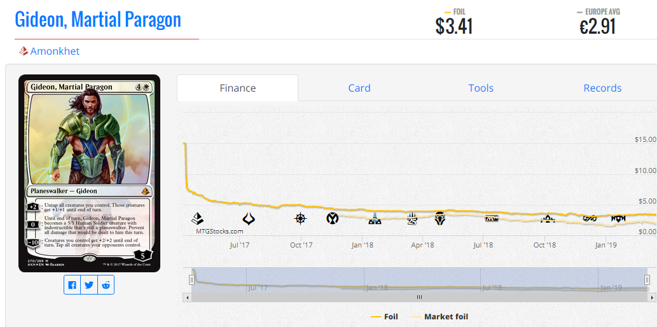Open the Tools tab

pyautogui.click(x=481, y=88)
